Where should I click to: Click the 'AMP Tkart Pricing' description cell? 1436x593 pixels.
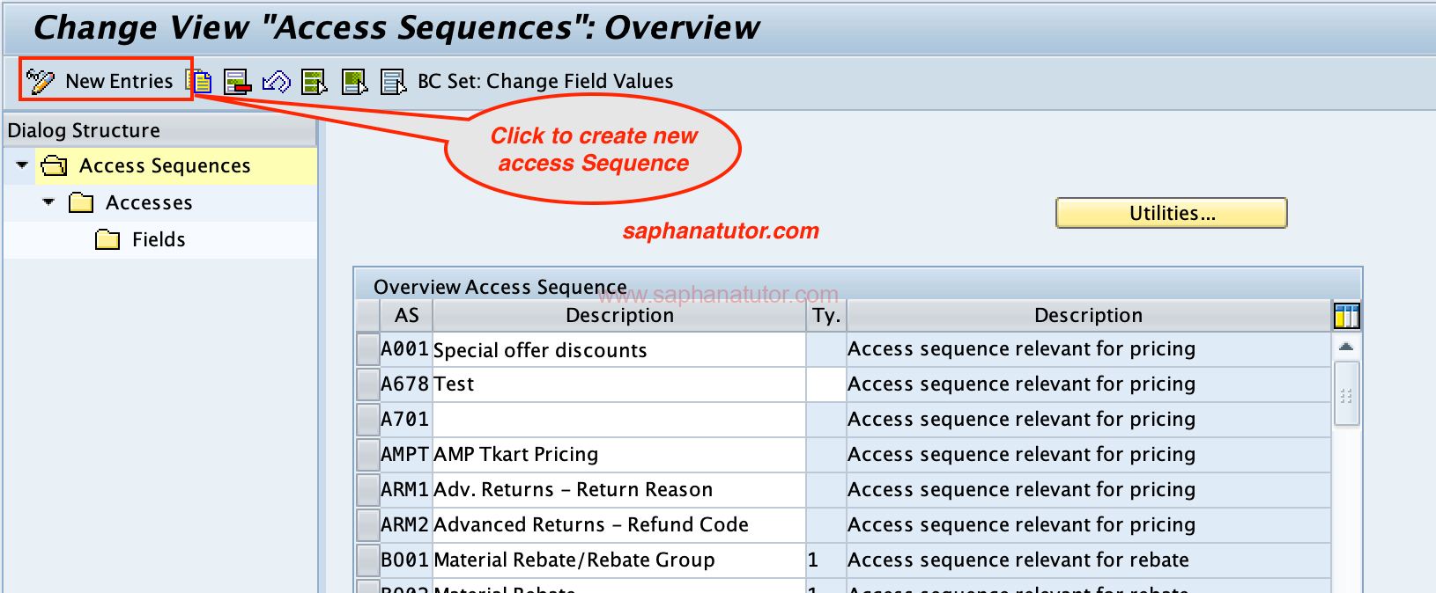coord(619,455)
